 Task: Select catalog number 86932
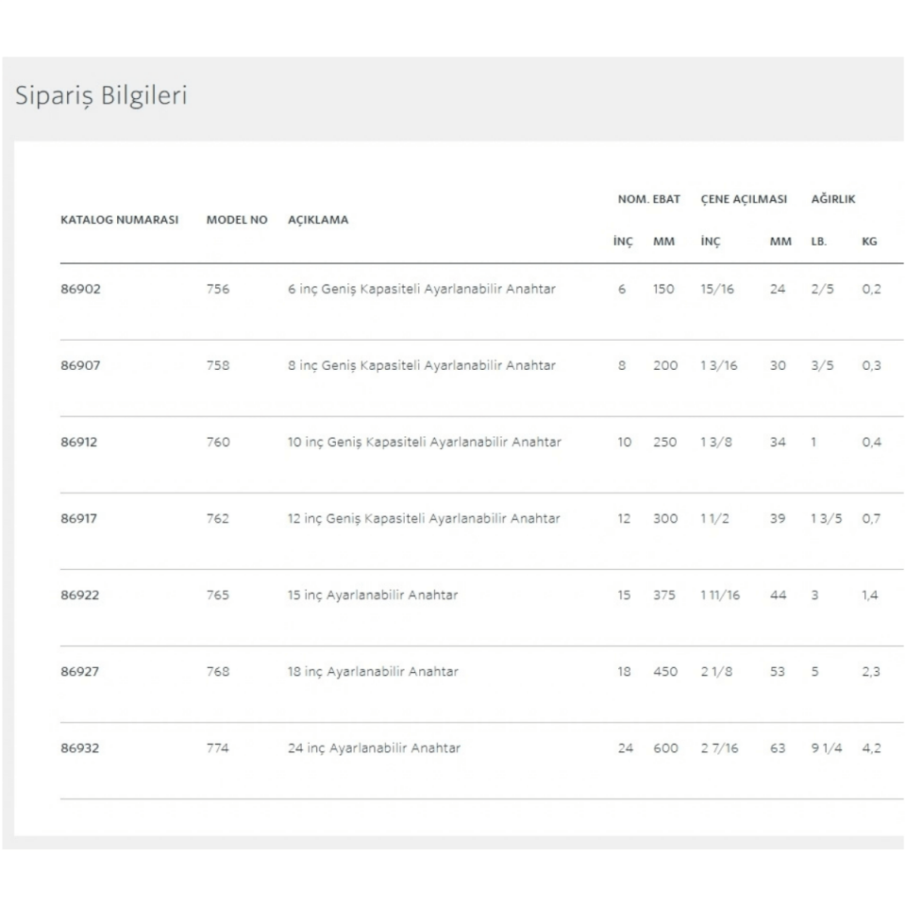[79, 747]
